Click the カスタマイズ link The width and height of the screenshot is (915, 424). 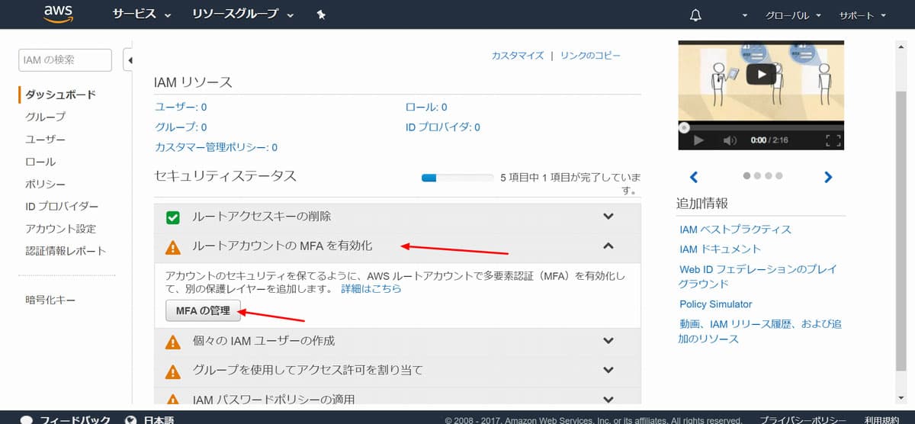click(518, 56)
